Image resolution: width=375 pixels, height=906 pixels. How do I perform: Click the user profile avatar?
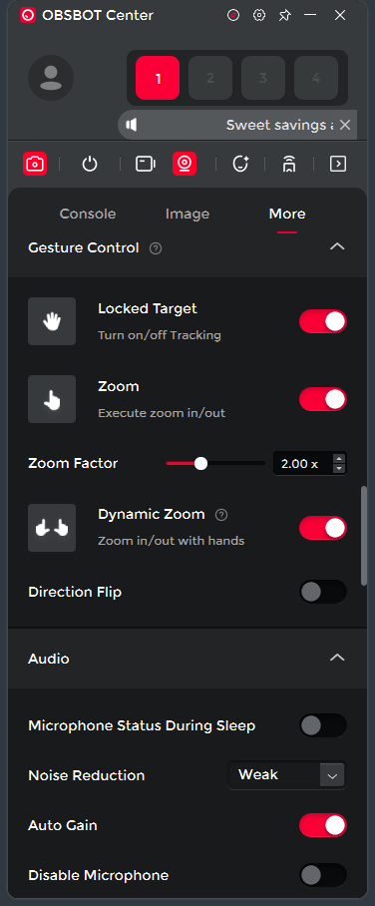pos(51,78)
